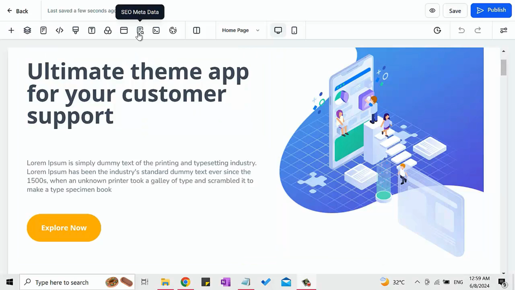Open the Mail app from taskbar

pos(286,282)
